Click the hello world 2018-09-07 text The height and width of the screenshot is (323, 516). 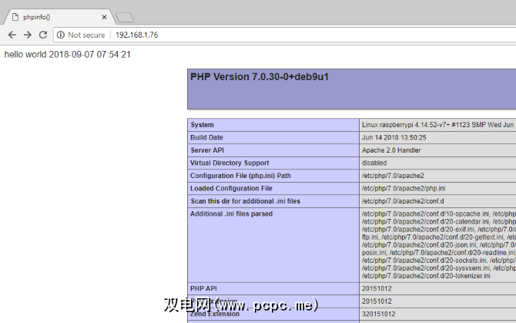(68, 54)
